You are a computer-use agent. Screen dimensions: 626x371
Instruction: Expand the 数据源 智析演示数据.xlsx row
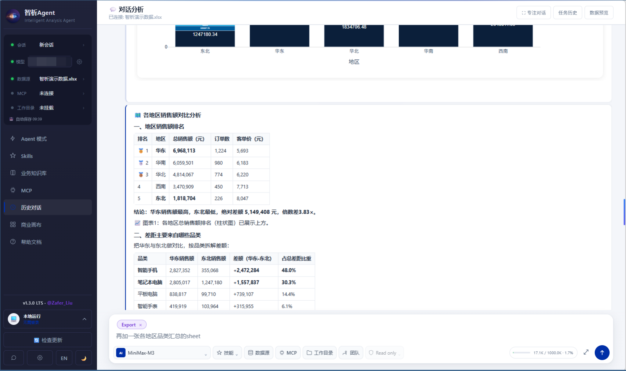click(48, 79)
